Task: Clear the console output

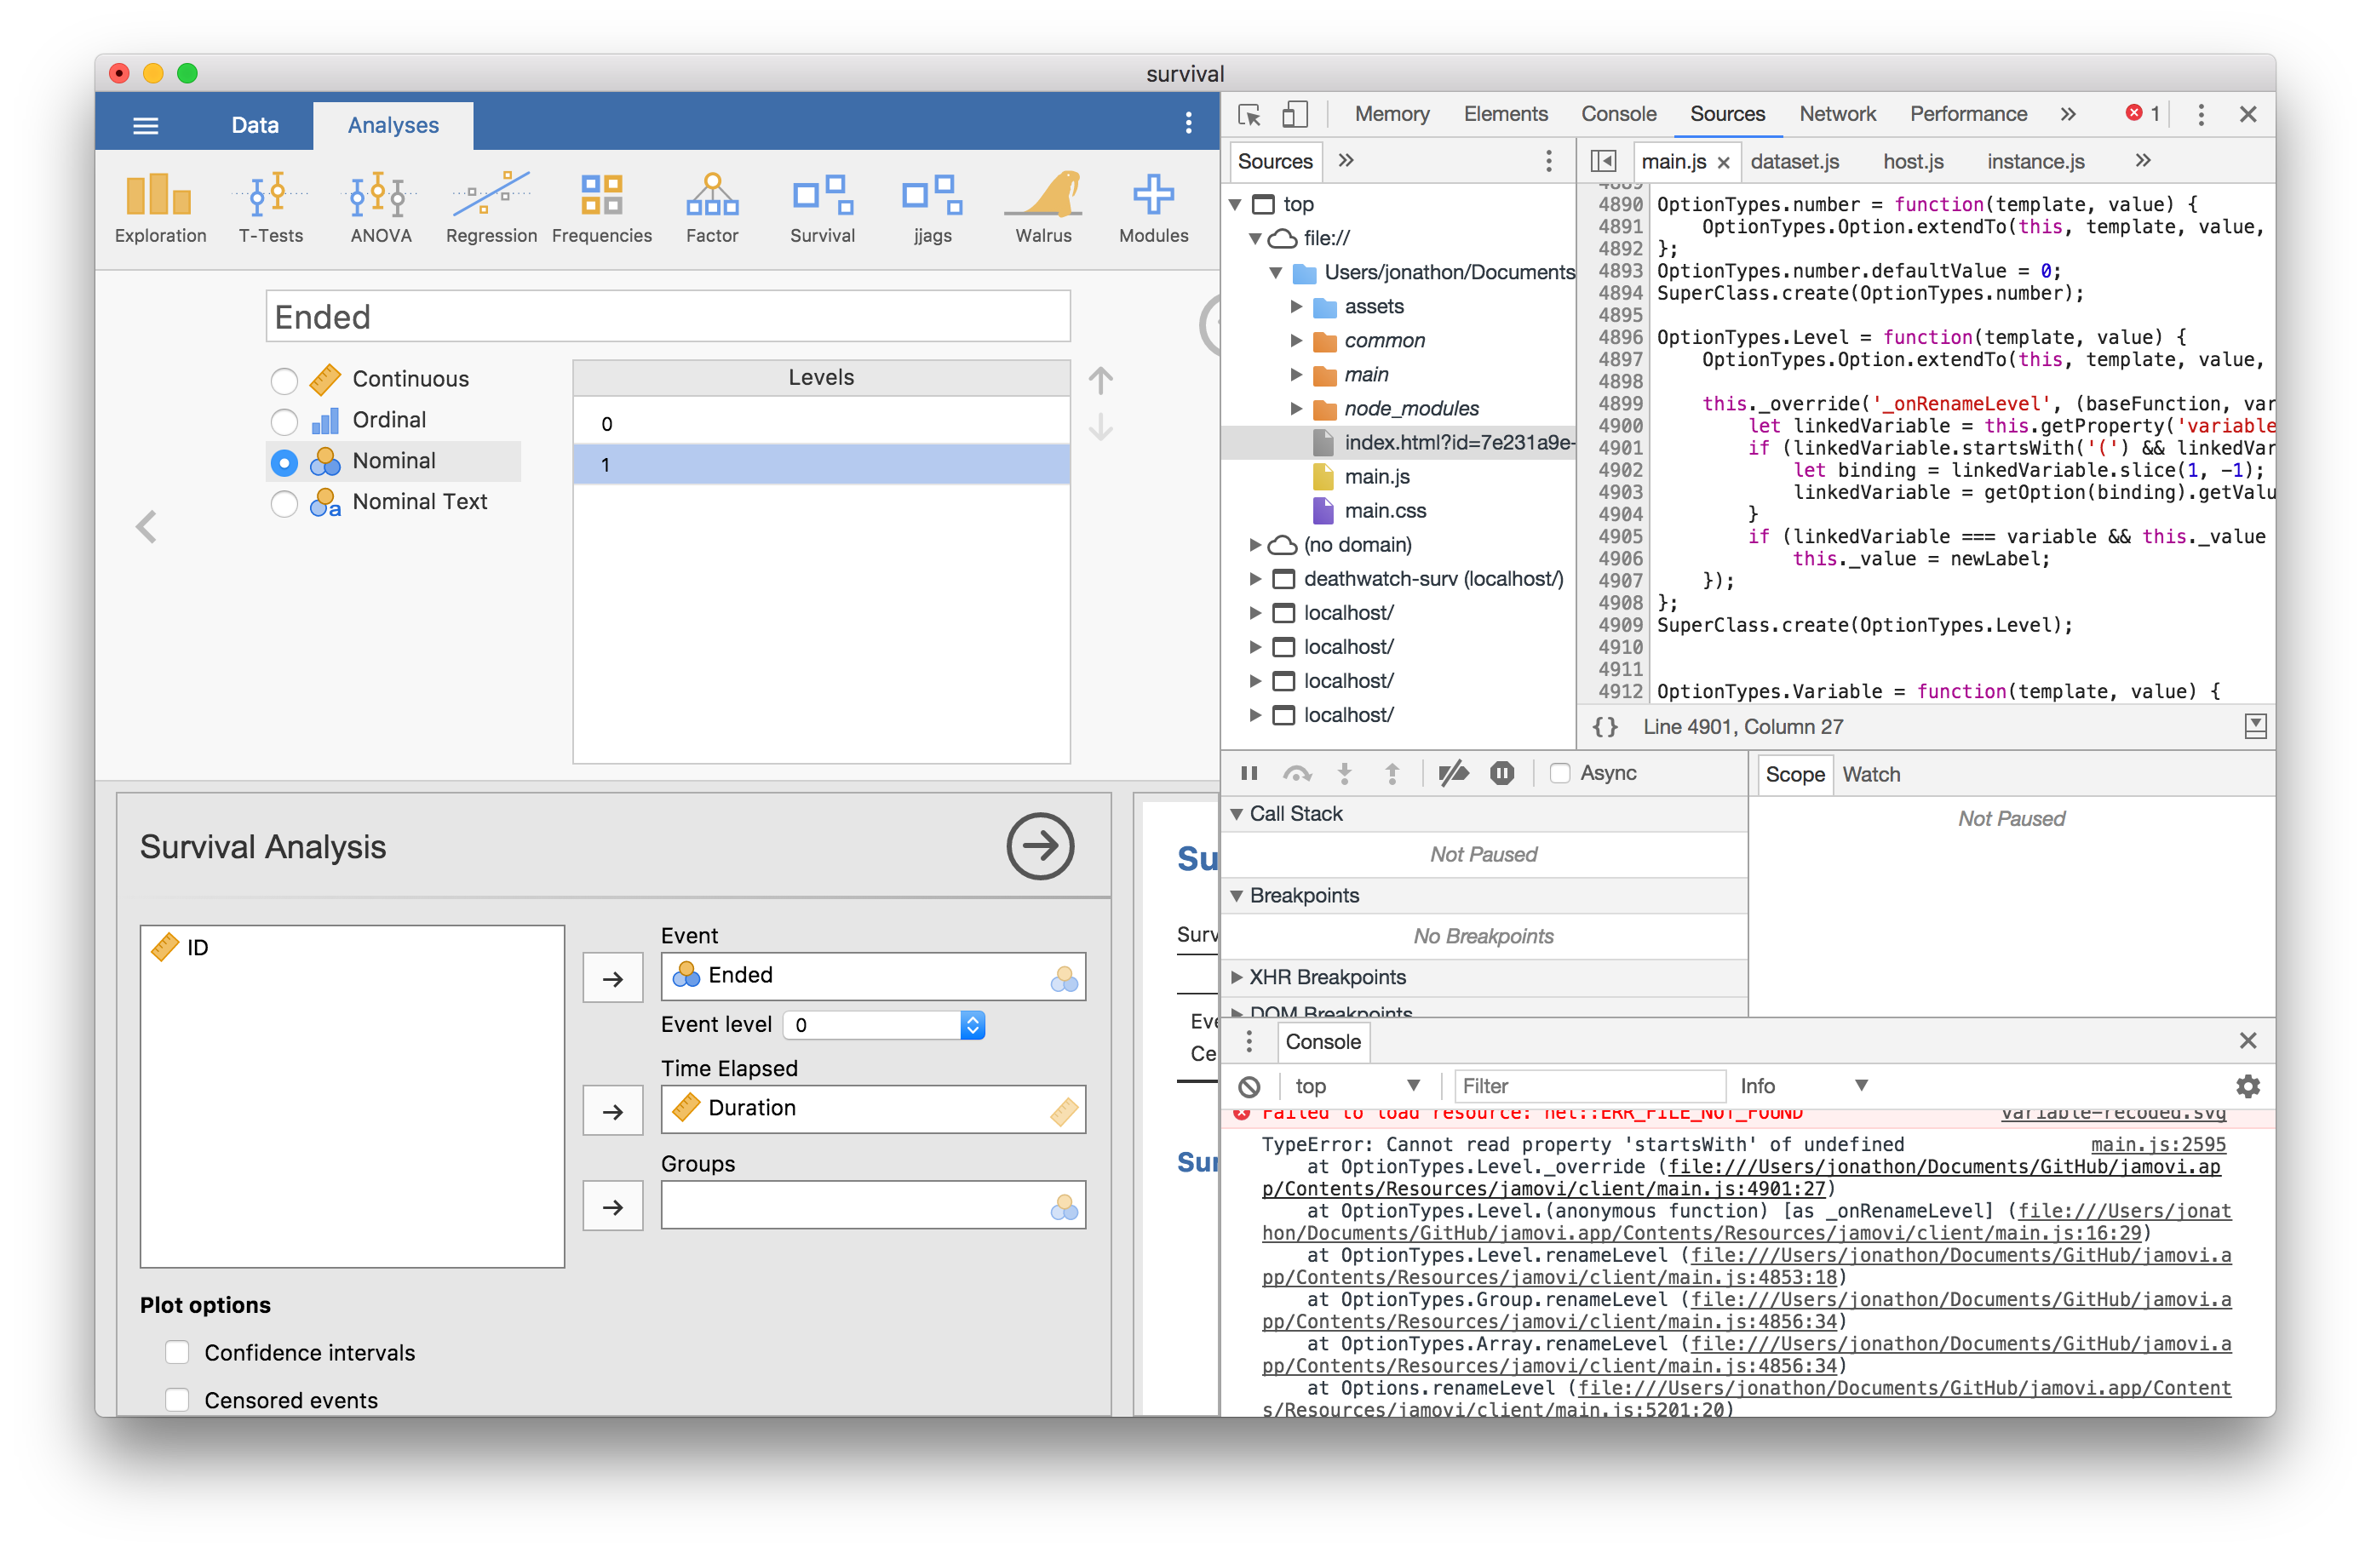Action: (x=1249, y=1086)
